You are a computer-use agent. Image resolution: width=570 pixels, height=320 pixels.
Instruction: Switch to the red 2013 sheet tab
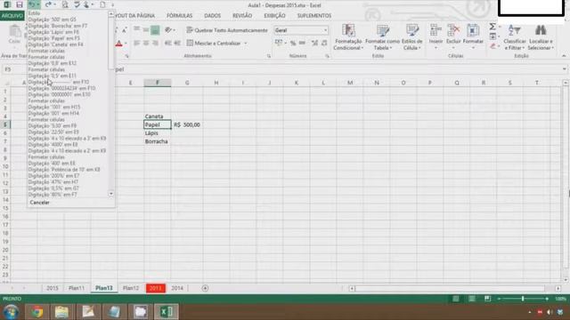coord(156,288)
